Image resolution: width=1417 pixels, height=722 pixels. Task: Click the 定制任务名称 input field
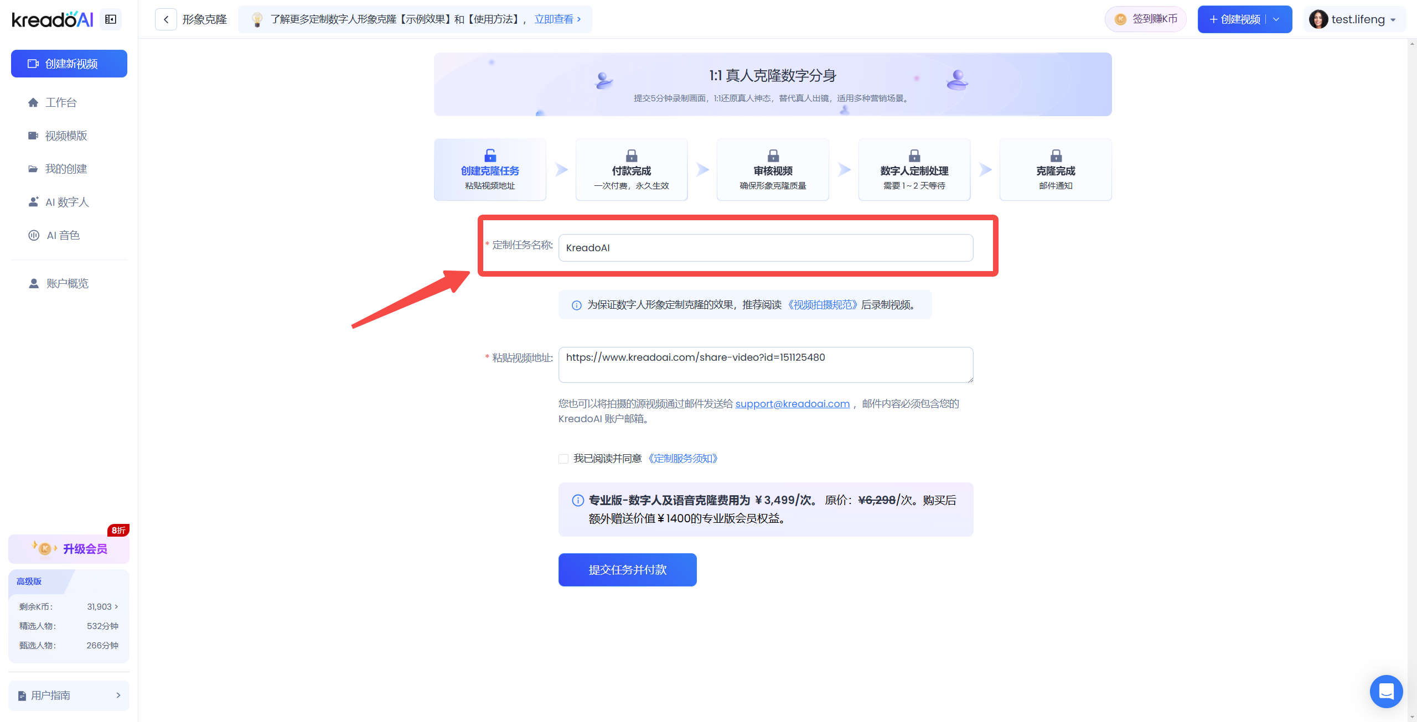[x=766, y=248]
